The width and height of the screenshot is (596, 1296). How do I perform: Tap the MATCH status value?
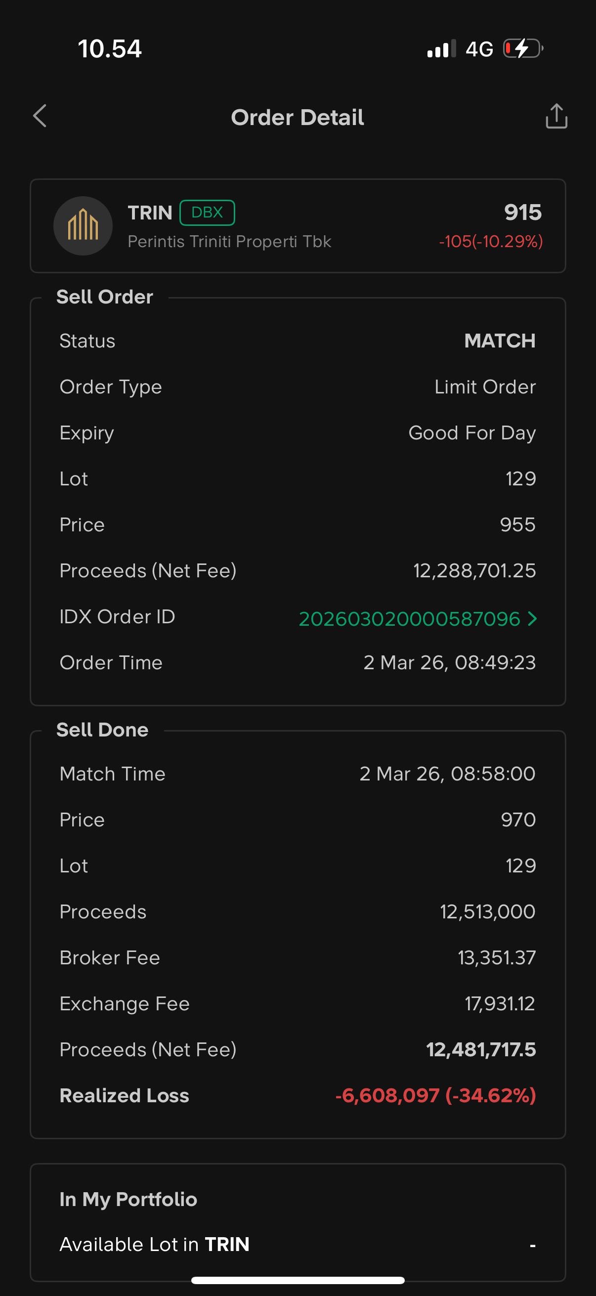500,341
